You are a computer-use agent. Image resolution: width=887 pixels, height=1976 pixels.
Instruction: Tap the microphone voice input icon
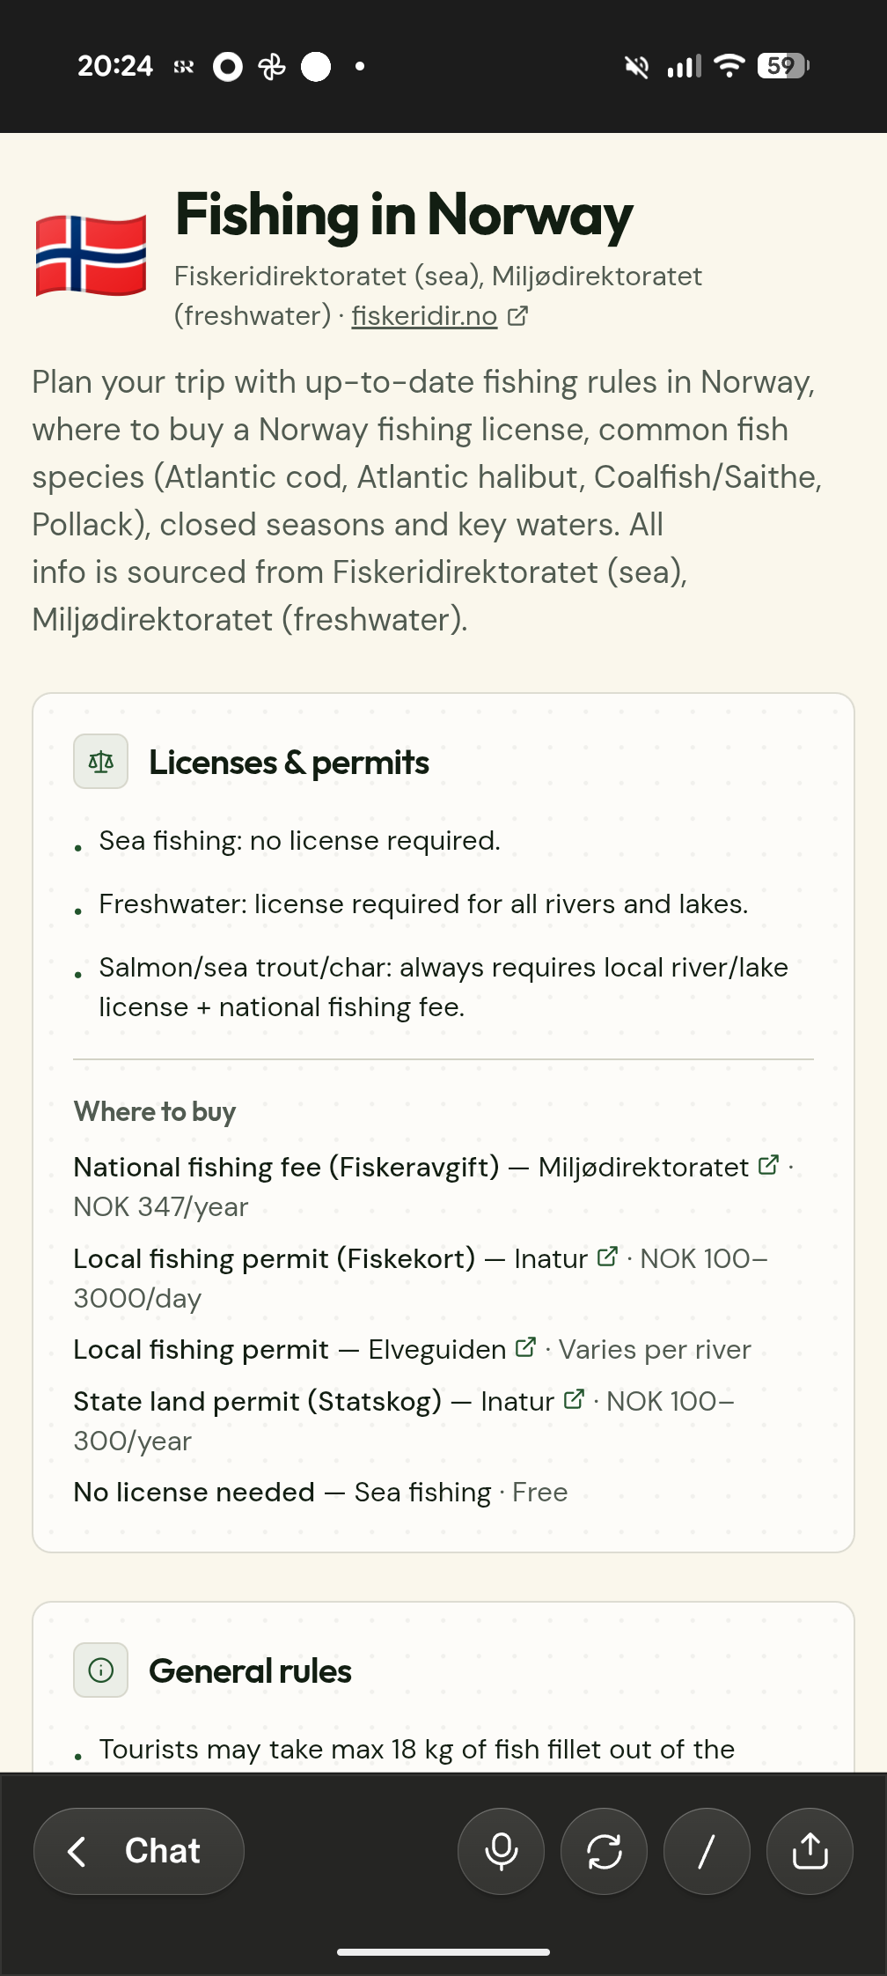pyautogui.click(x=501, y=1851)
